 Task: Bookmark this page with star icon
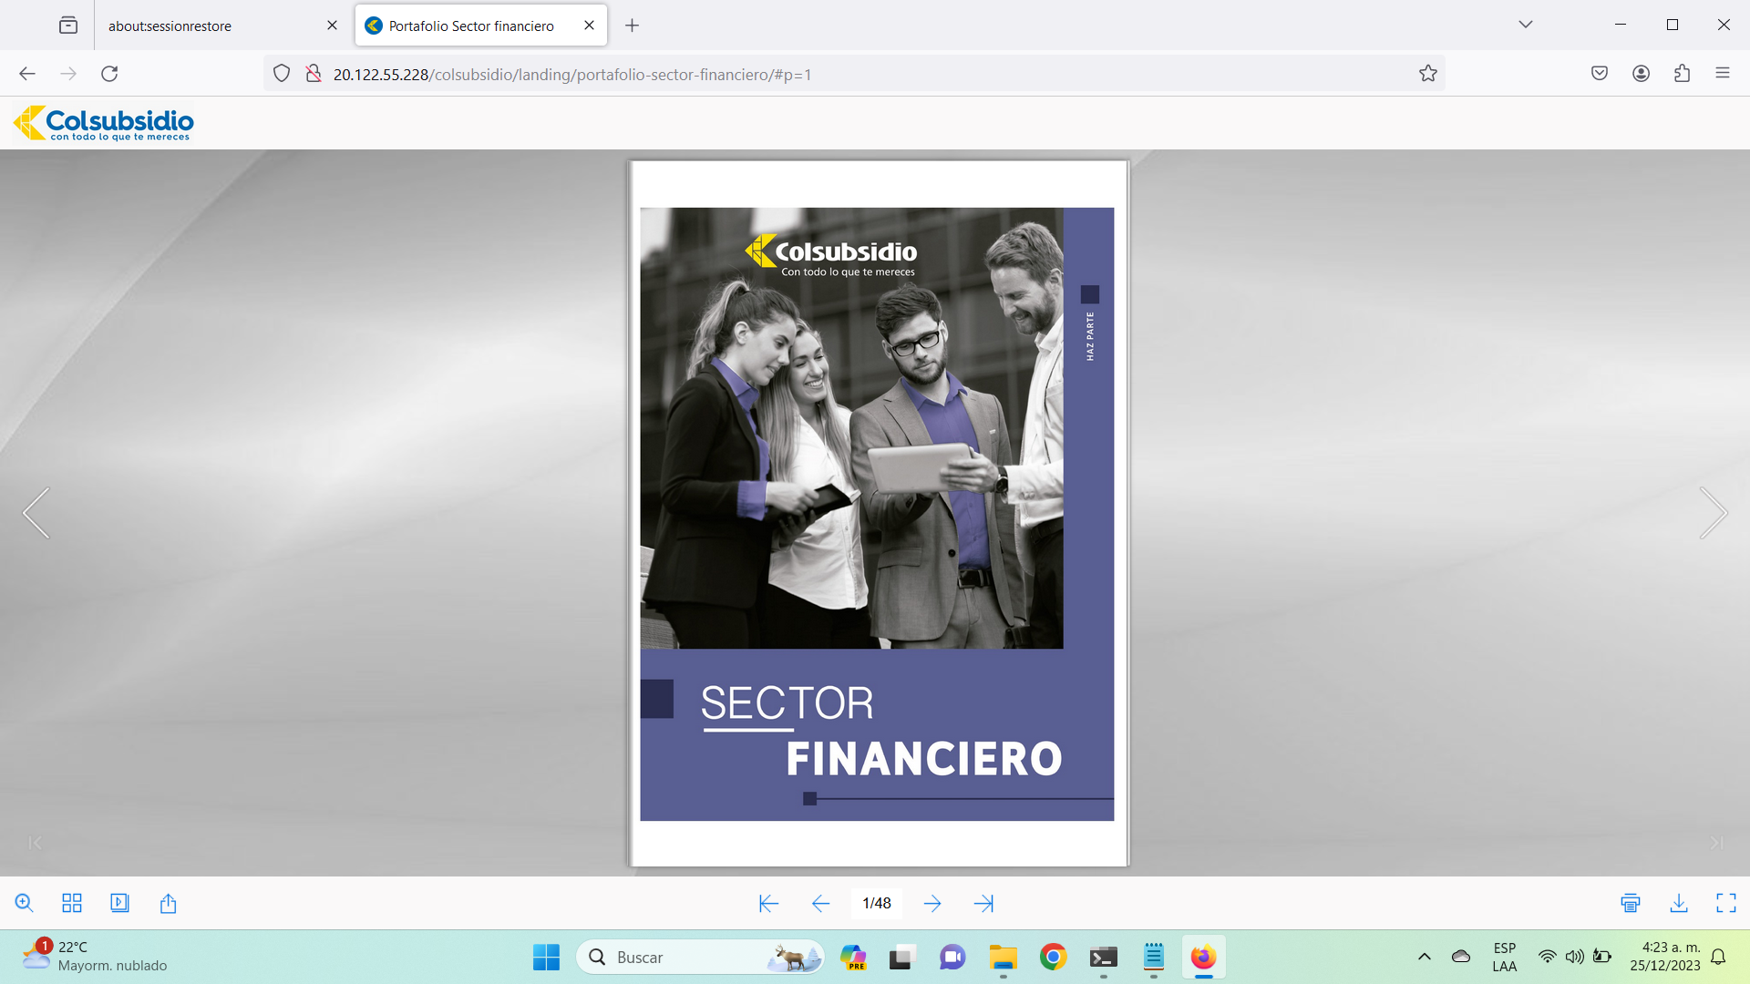pyautogui.click(x=1427, y=74)
